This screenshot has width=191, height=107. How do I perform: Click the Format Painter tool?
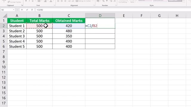14,2
